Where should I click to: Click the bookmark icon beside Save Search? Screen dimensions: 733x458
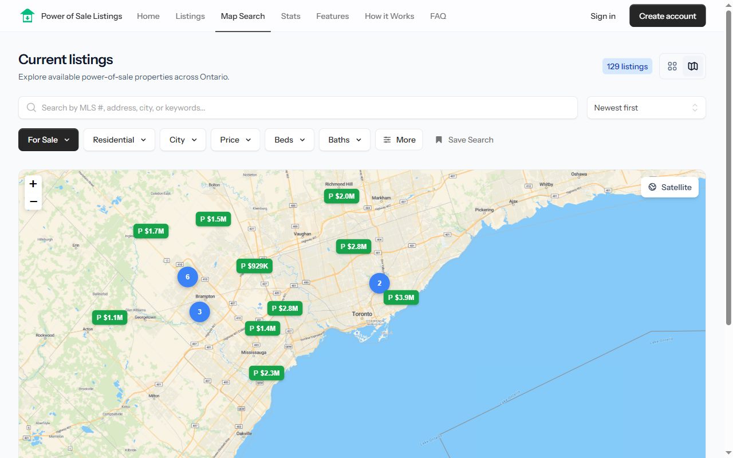click(439, 140)
